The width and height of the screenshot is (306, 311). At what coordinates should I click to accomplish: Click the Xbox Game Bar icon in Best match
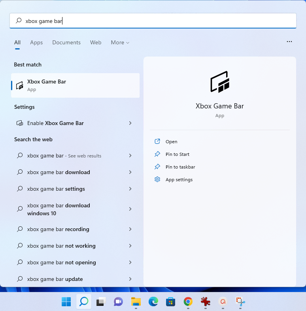click(20, 85)
